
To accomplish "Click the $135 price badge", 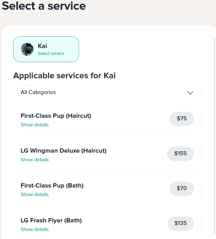I will coord(180,224).
